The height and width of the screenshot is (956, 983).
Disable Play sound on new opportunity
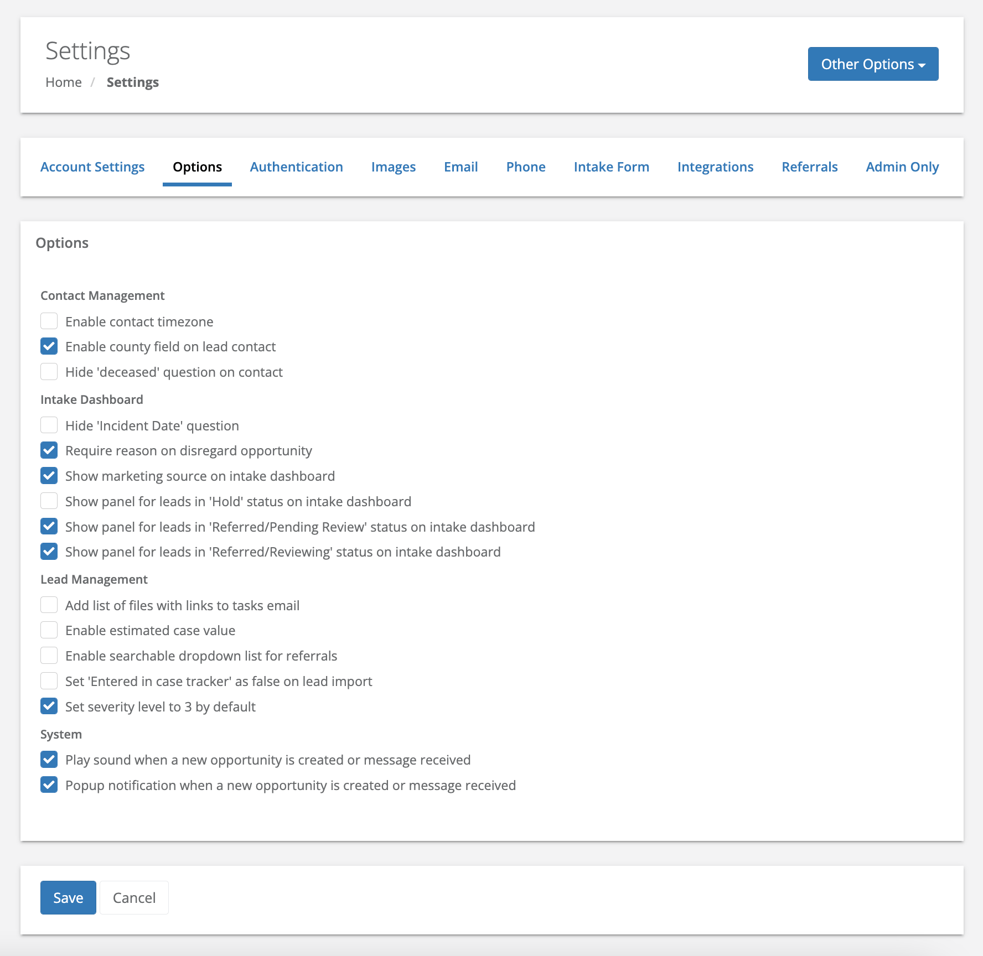49,760
